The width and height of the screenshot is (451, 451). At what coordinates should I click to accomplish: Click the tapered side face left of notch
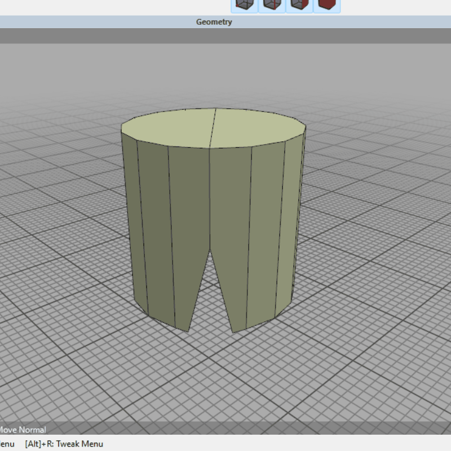coord(190,230)
